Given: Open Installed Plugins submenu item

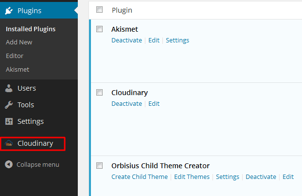Looking at the screenshot, I should (x=31, y=29).
